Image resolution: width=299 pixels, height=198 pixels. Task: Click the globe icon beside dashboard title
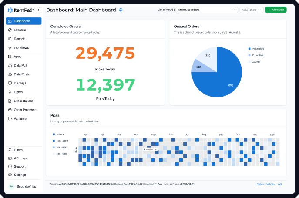point(121,10)
